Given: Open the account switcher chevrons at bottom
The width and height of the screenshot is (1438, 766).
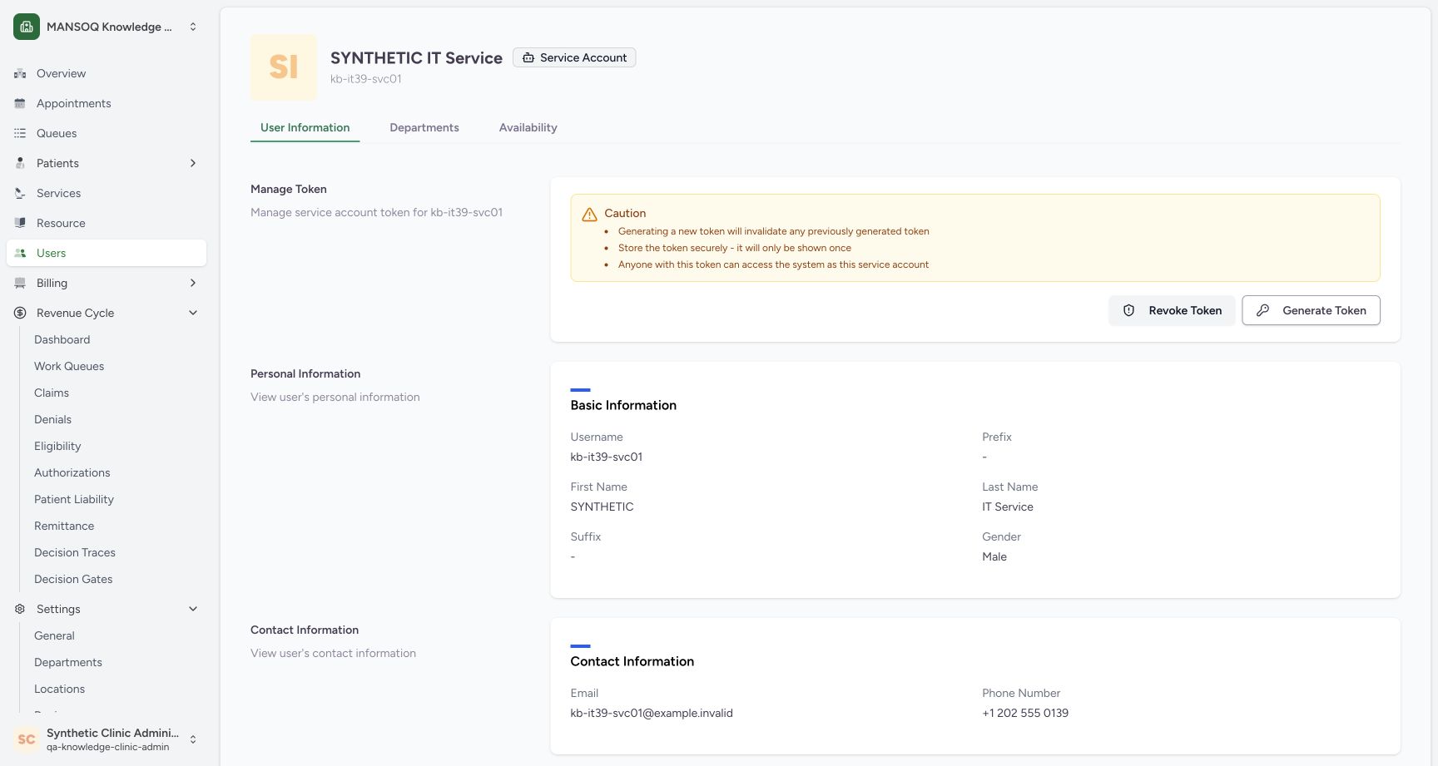Looking at the screenshot, I should [x=193, y=739].
